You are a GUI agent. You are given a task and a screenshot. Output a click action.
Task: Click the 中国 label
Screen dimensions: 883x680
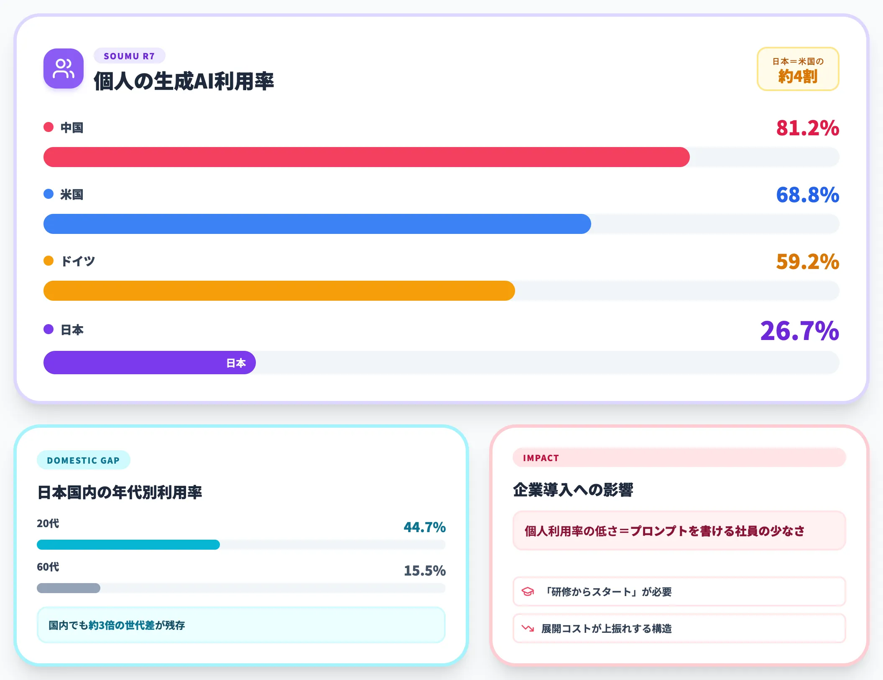[72, 127]
